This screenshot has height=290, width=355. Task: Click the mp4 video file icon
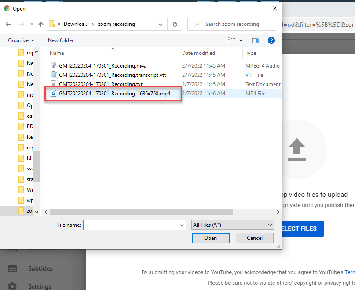(x=54, y=93)
